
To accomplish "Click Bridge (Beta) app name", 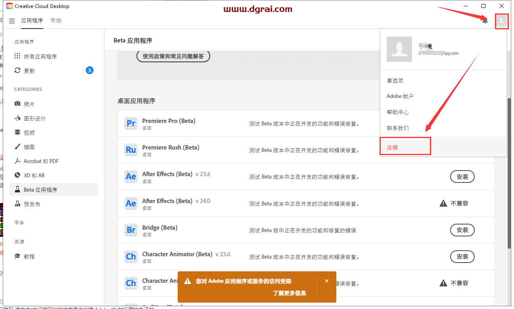I will (x=160, y=228).
